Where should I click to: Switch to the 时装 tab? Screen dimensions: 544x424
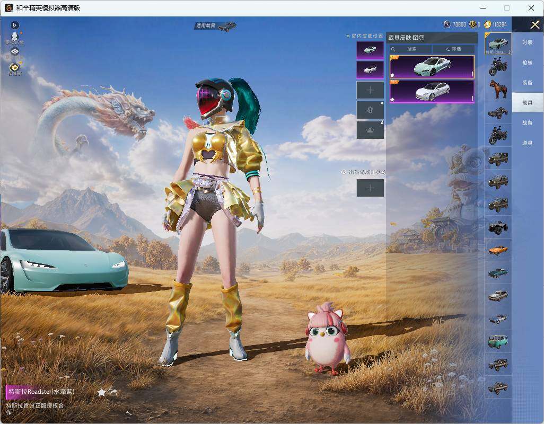click(528, 42)
